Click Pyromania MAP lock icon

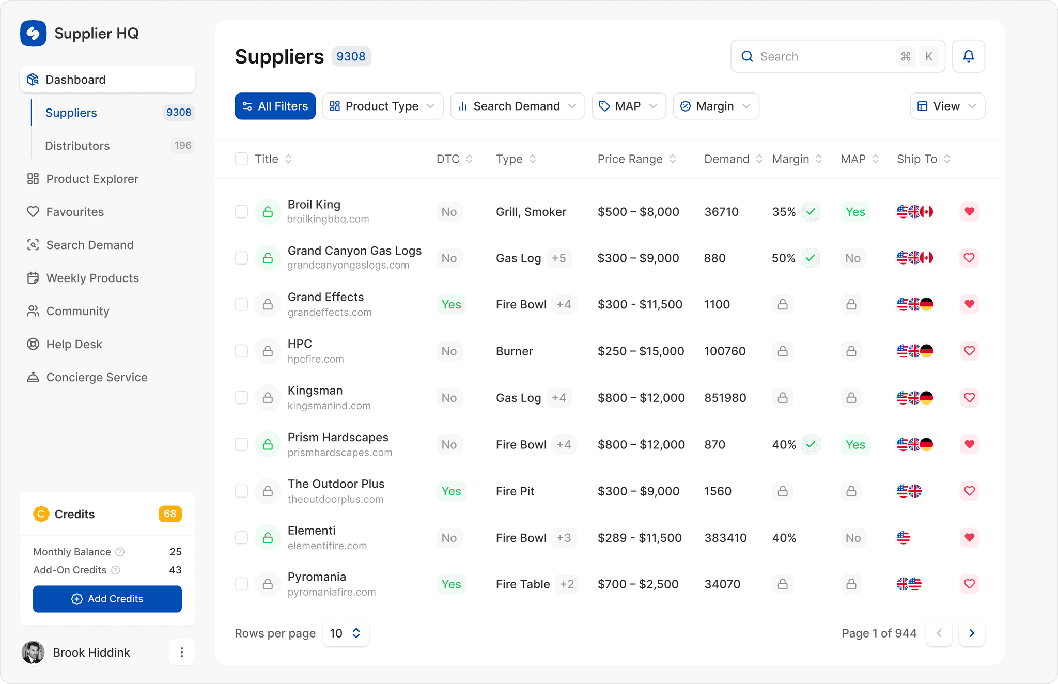coord(851,584)
